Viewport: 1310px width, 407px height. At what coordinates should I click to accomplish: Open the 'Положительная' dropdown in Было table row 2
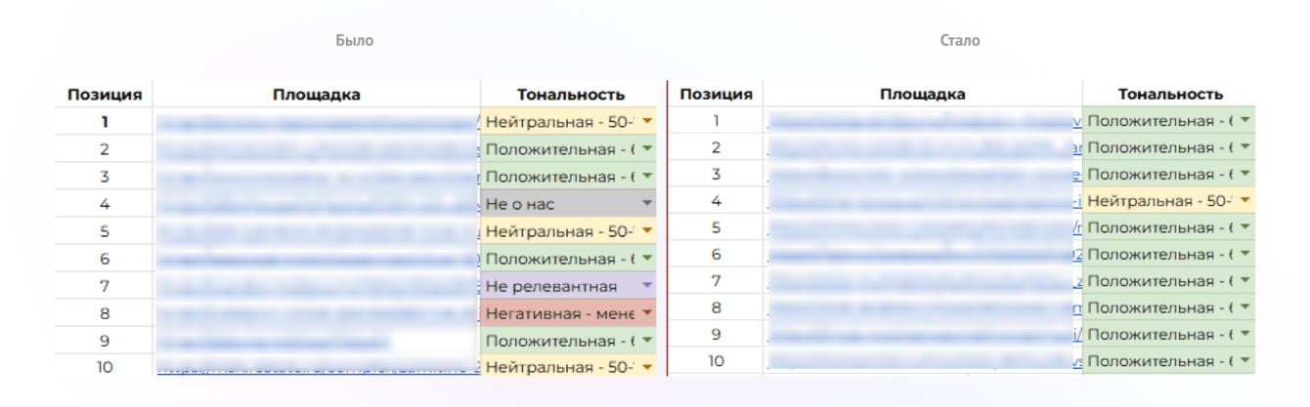click(x=646, y=148)
